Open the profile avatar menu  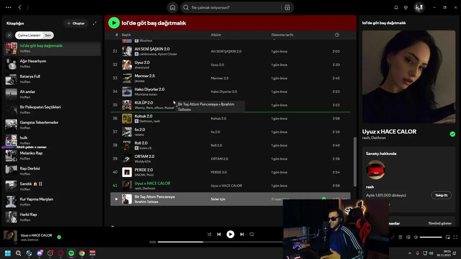[x=419, y=7]
